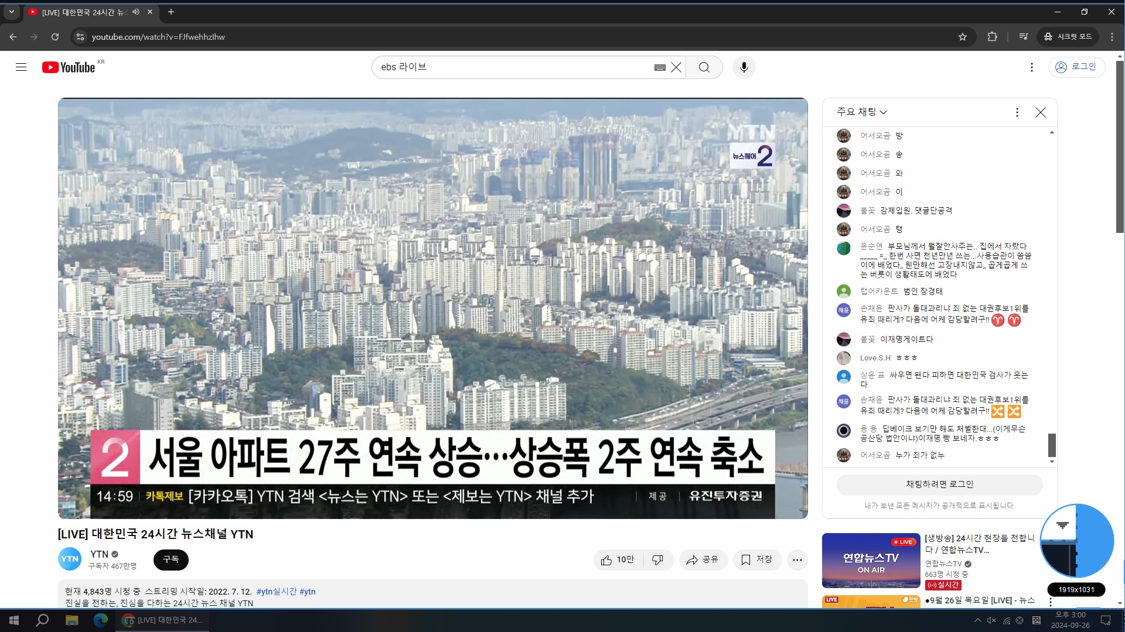Like the video with thumbs-up 10만

618,560
